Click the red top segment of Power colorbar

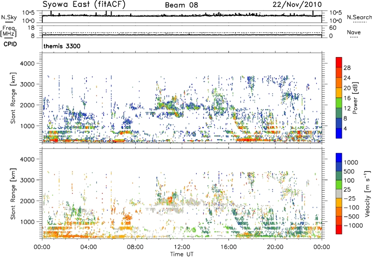click(x=339, y=62)
